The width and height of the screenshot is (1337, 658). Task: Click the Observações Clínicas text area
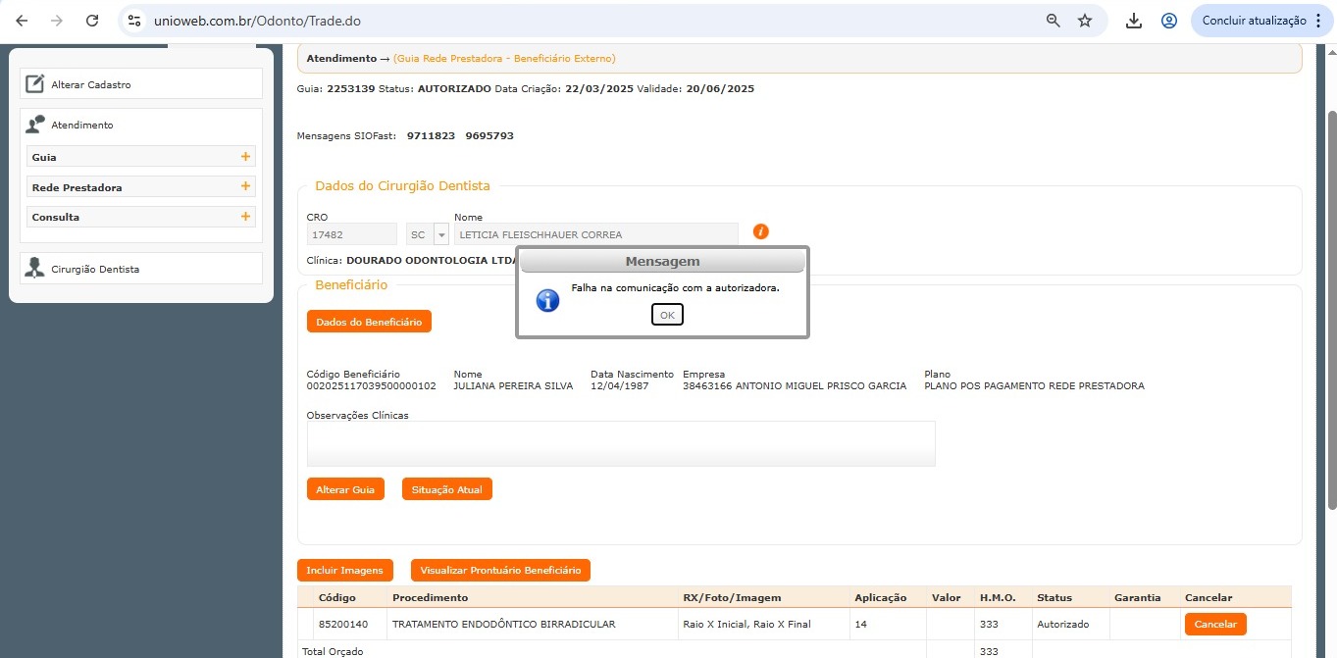620,443
